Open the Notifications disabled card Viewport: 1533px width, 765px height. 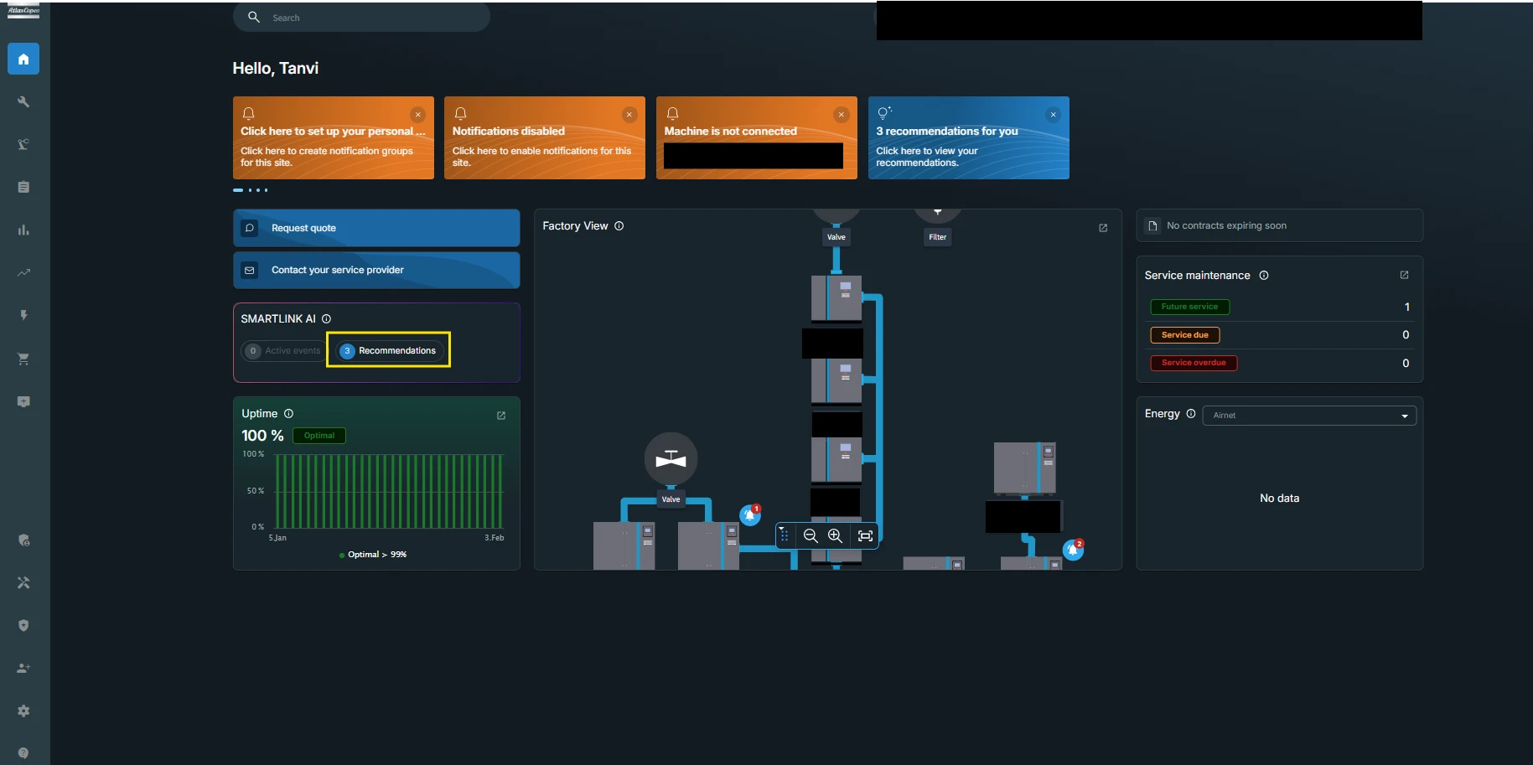click(544, 138)
